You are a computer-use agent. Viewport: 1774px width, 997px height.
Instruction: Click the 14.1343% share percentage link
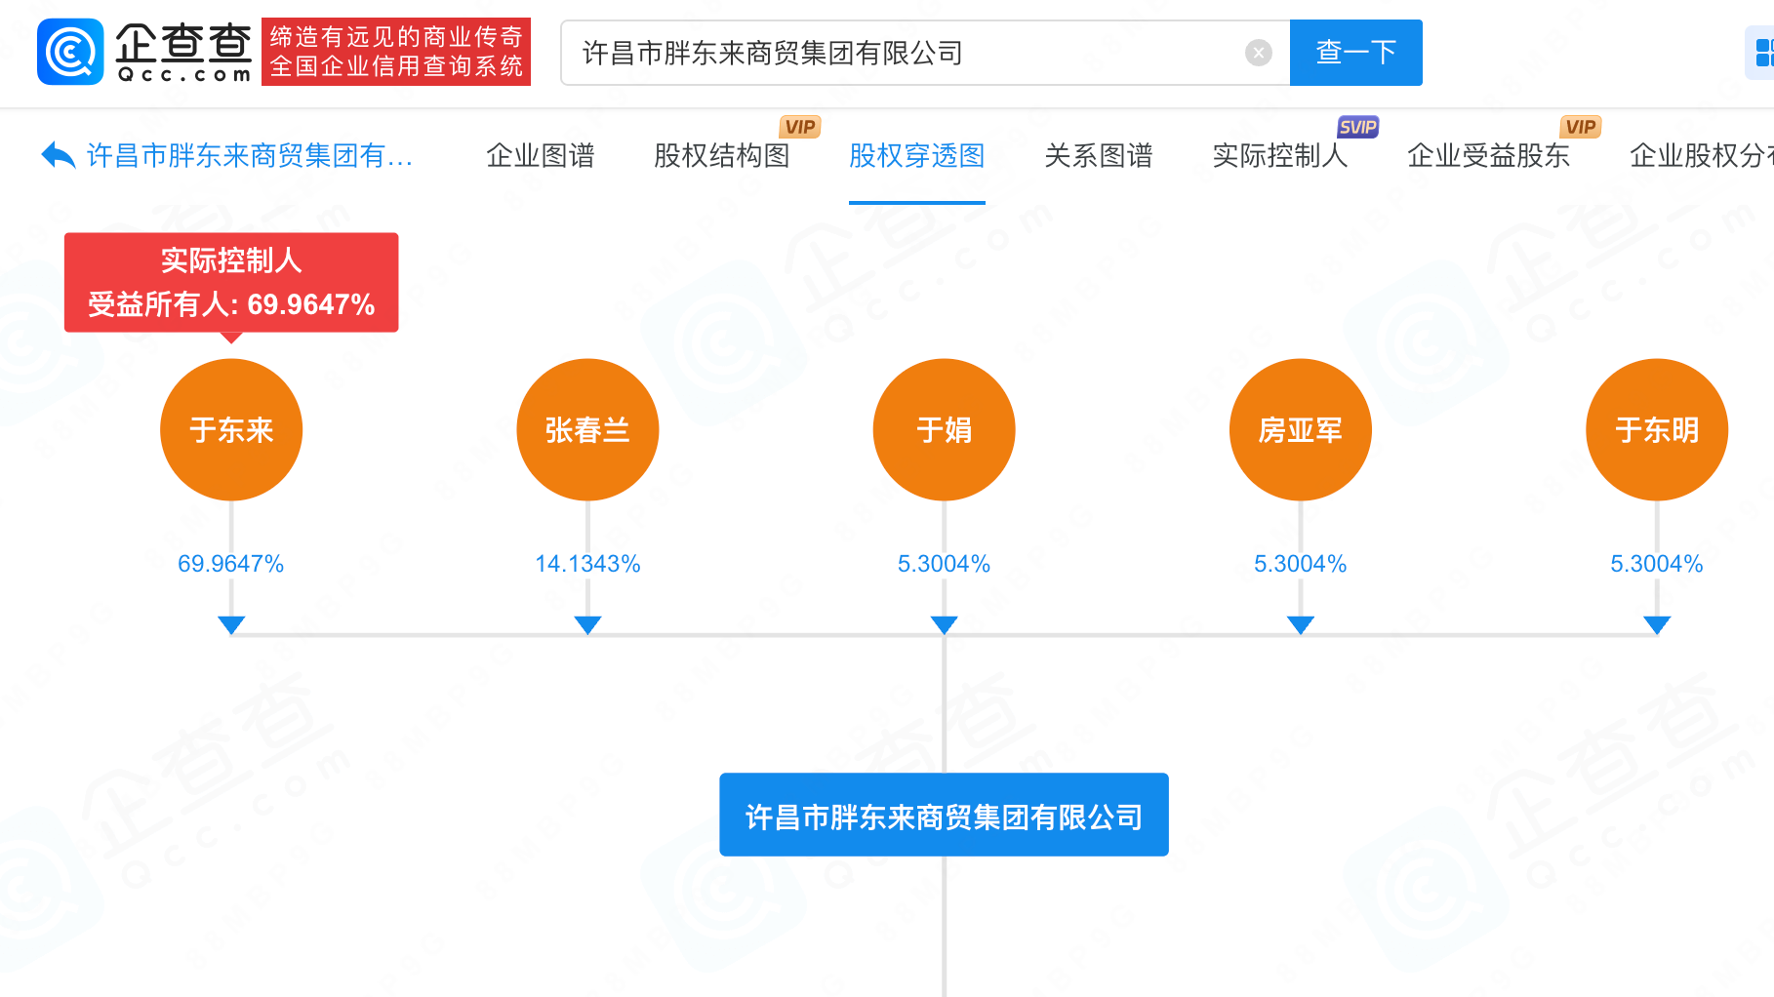point(587,564)
